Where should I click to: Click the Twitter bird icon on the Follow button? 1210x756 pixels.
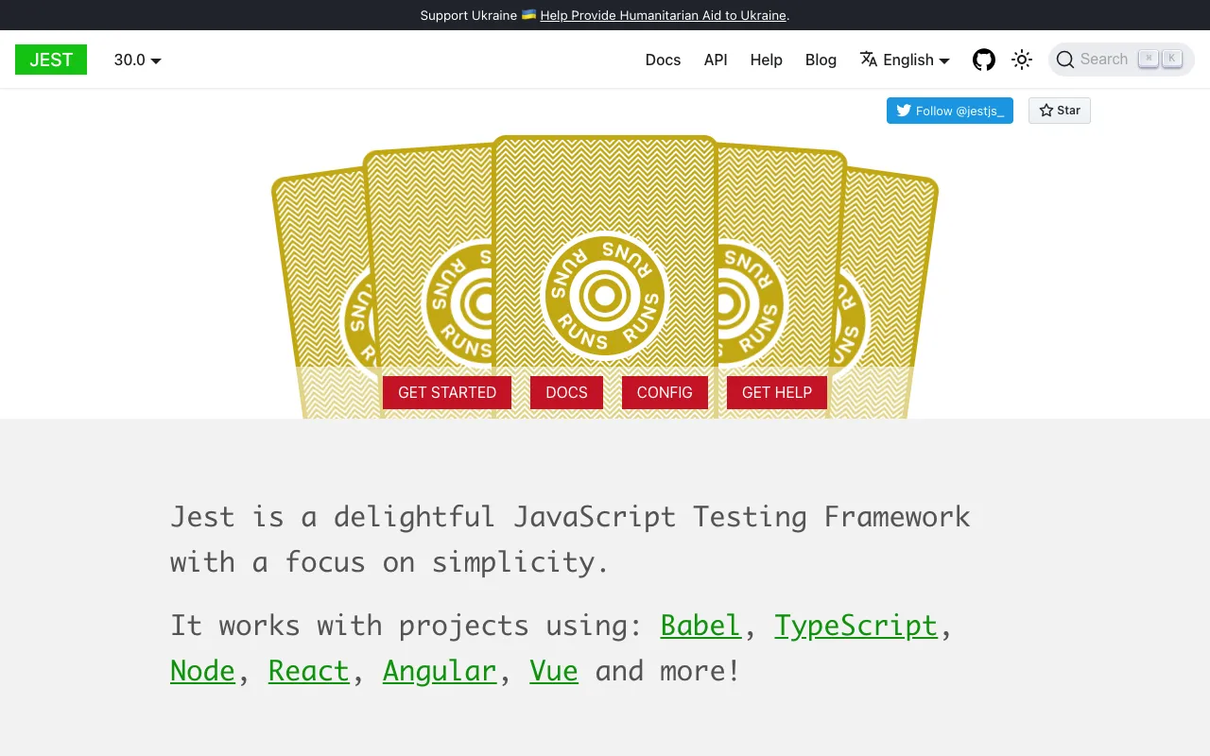pos(904,111)
